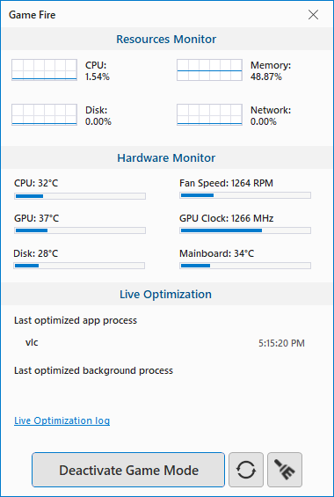Click the Resources Monitor section header
334x497 pixels.
coord(166,39)
